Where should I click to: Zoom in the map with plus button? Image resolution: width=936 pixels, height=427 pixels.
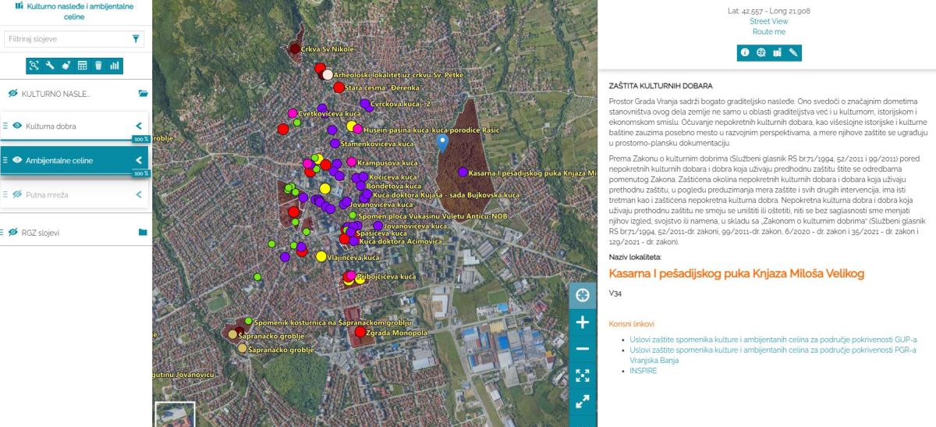tap(582, 322)
